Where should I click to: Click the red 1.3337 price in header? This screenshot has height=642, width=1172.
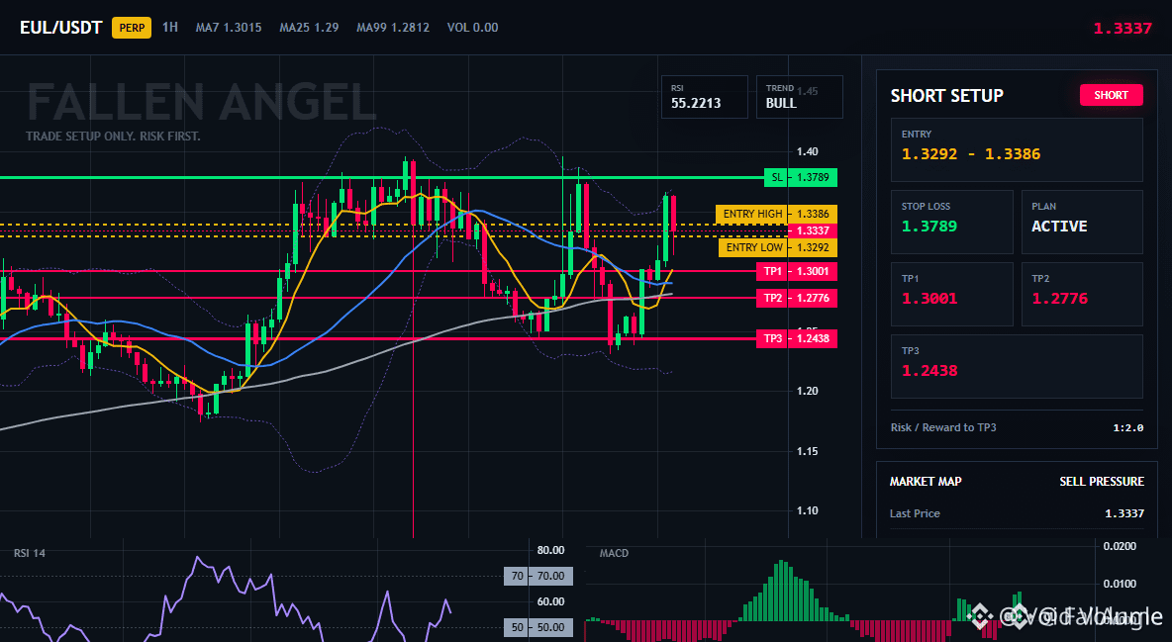point(1123,29)
